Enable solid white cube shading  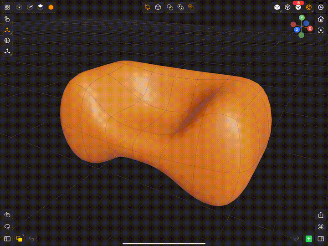click(x=277, y=7)
